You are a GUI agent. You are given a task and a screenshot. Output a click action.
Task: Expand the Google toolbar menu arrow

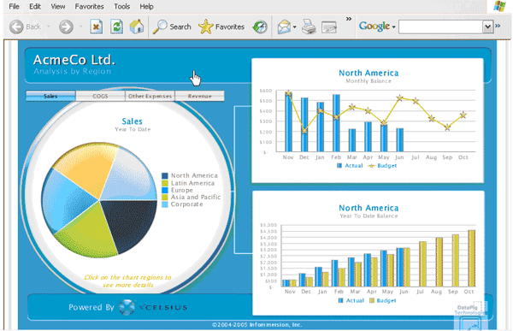[394, 27]
